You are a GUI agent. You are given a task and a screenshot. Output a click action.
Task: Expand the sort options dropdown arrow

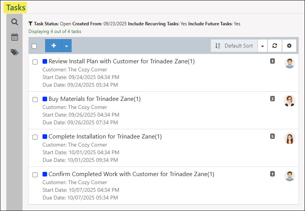coord(262,46)
